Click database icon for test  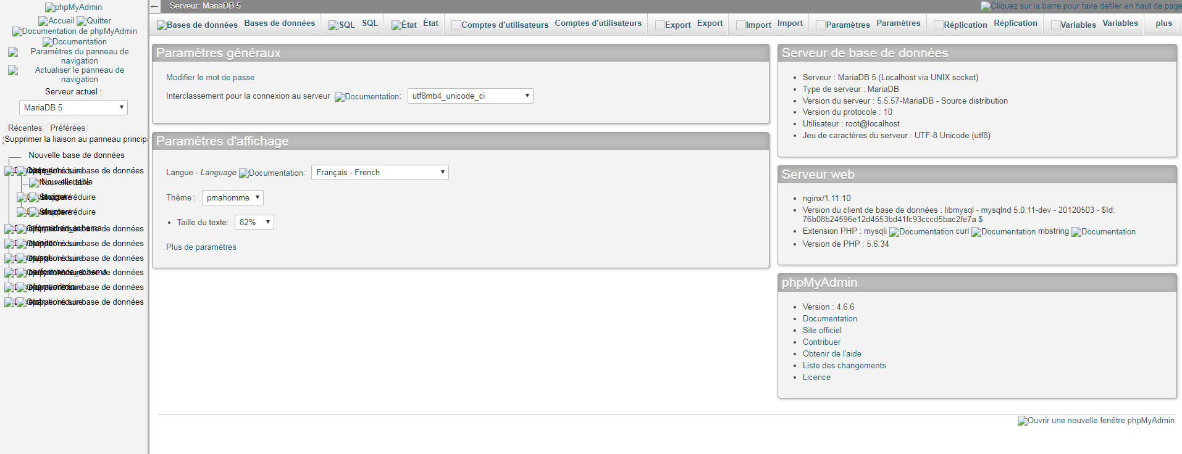[21, 302]
